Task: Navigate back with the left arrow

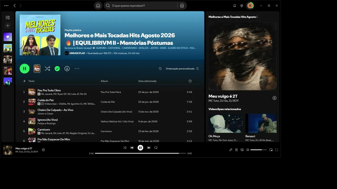Action: [14, 6]
